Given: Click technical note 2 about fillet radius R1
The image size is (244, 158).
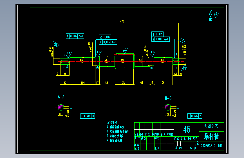Looking at the screenshot, I should pyautogui.click(x=118, y=131).
